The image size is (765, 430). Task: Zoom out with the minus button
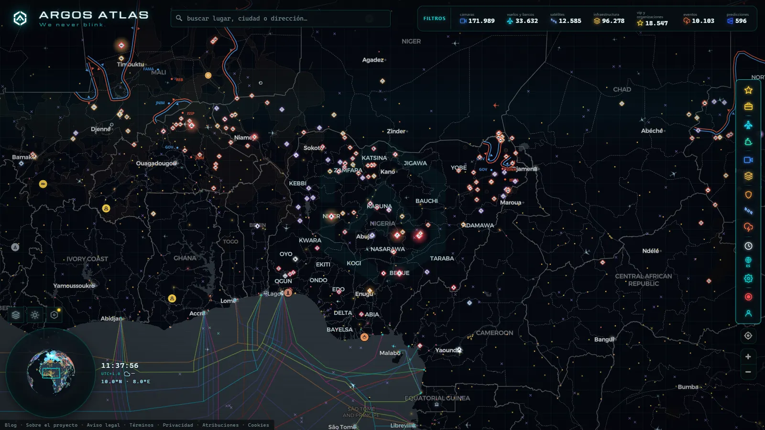(748, 372)
